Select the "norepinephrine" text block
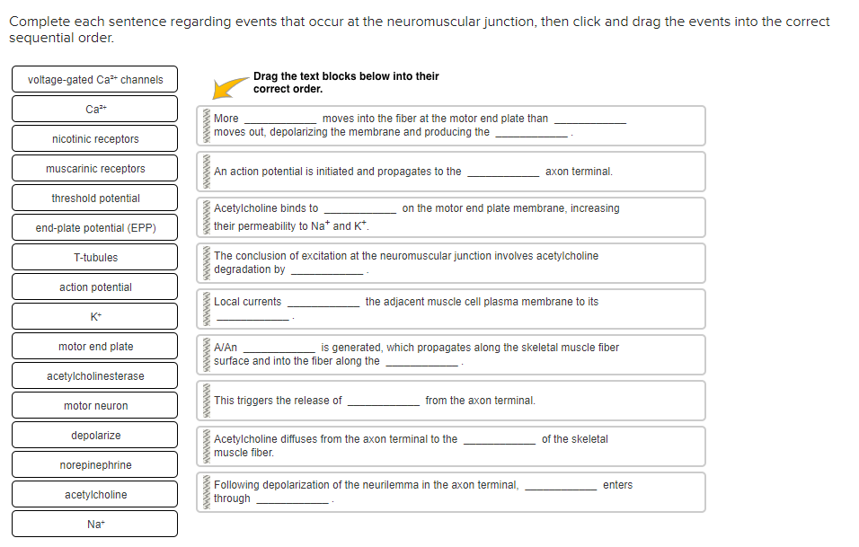 click(x=93, y=464)
